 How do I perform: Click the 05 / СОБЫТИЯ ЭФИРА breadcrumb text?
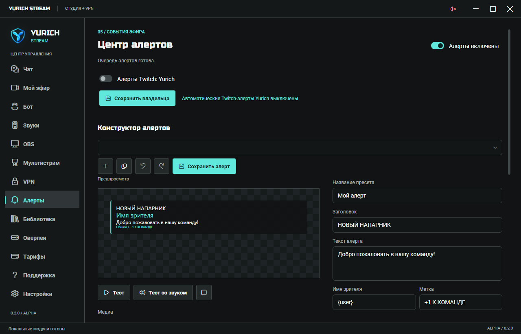click(x=121, y=32)
